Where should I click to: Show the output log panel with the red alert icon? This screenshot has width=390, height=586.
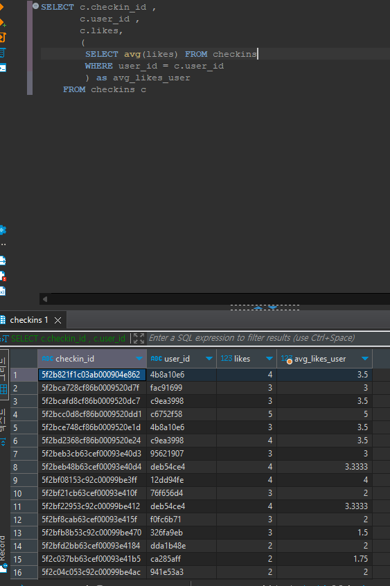click(2, 276)
